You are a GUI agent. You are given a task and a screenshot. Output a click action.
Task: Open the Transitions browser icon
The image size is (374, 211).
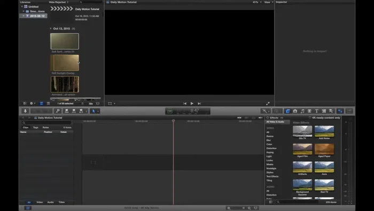click(x=309, y=111)
